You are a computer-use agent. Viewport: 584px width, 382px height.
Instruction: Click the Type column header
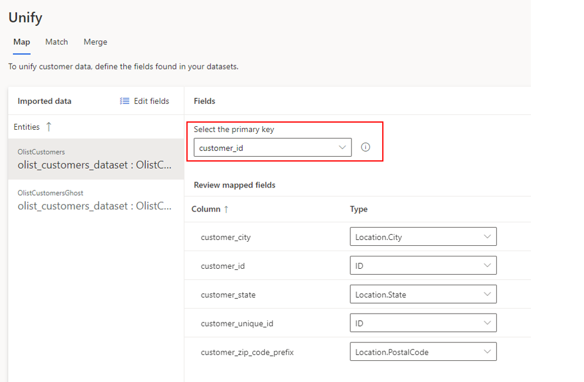[359, 209]
